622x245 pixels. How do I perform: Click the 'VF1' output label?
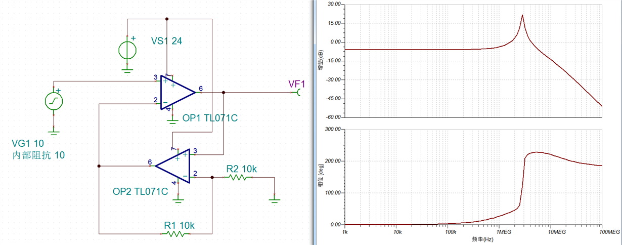click(296, 84)
